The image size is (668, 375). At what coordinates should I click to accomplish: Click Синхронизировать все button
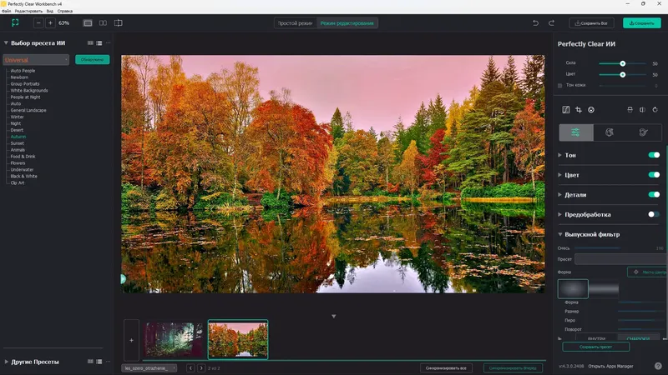pos(446,368)
